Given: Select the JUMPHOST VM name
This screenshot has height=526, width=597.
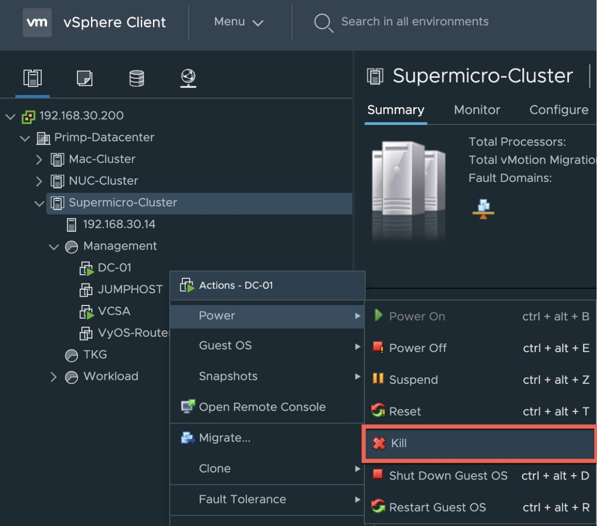Looking at the screenshot, I should point(130,290).
